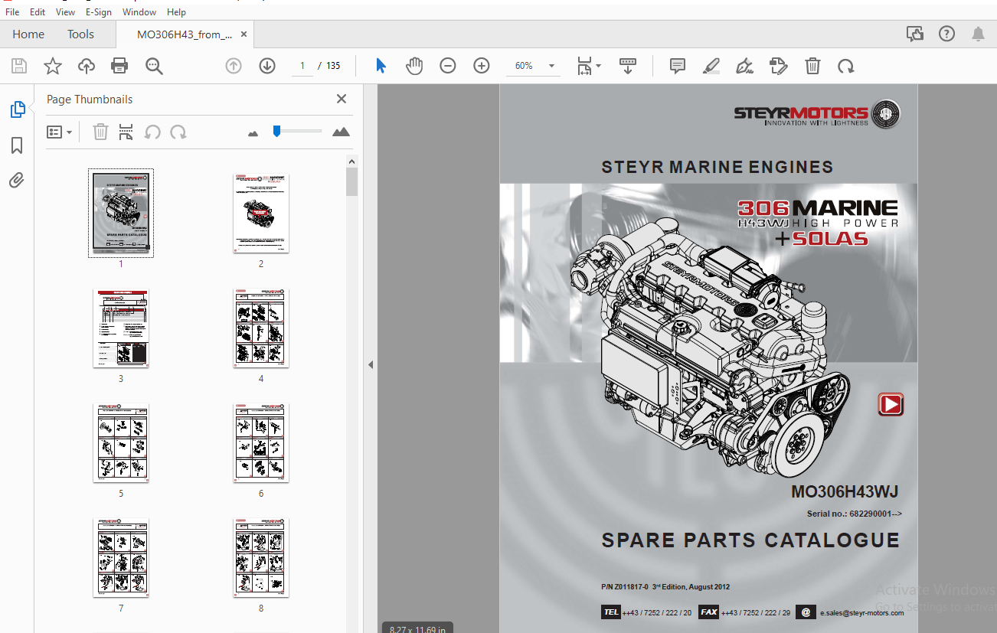Open the Help menu
Viewport: 997px width, 633px height.
[176, 12]
